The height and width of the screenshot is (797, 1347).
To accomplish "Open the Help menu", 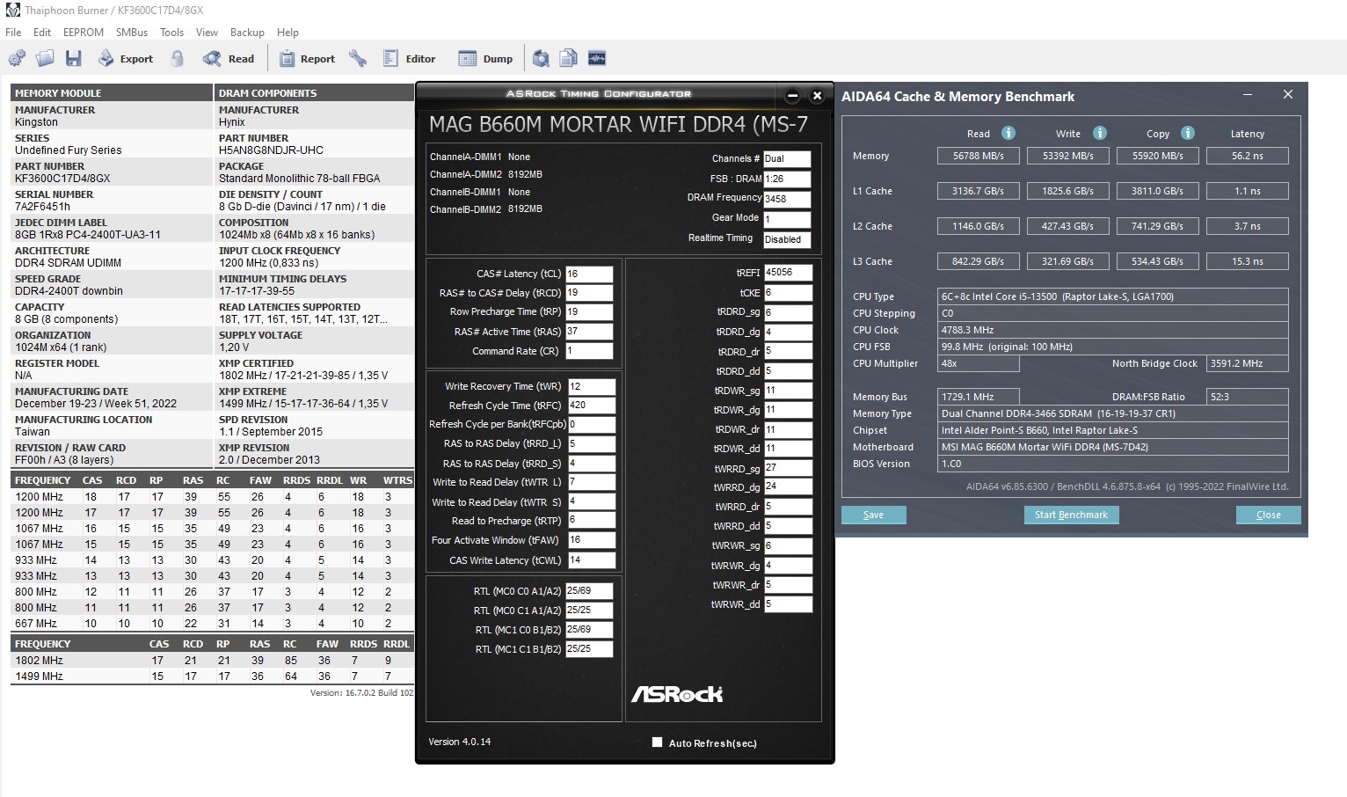I will click(x=288, y=33).
